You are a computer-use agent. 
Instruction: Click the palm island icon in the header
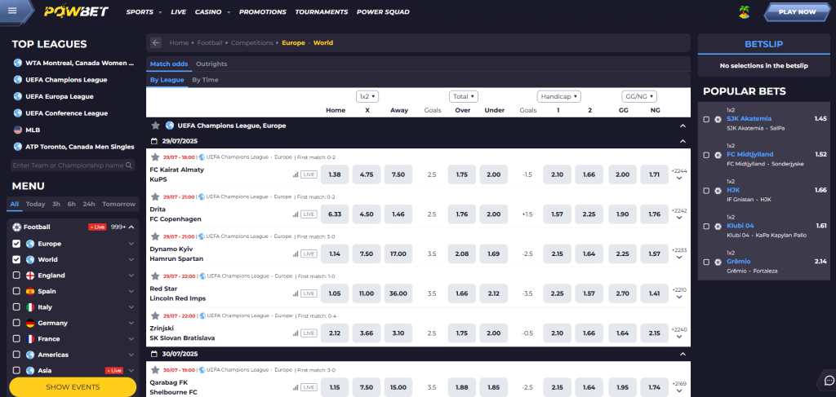pyautogui.click(x=745, y=11)
